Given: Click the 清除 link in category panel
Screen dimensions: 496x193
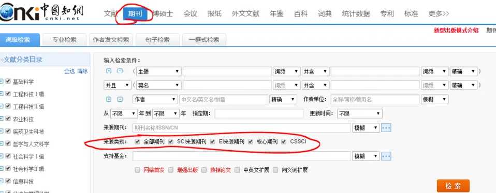Looking at the screenshot, I should click(x=82, y=71).
